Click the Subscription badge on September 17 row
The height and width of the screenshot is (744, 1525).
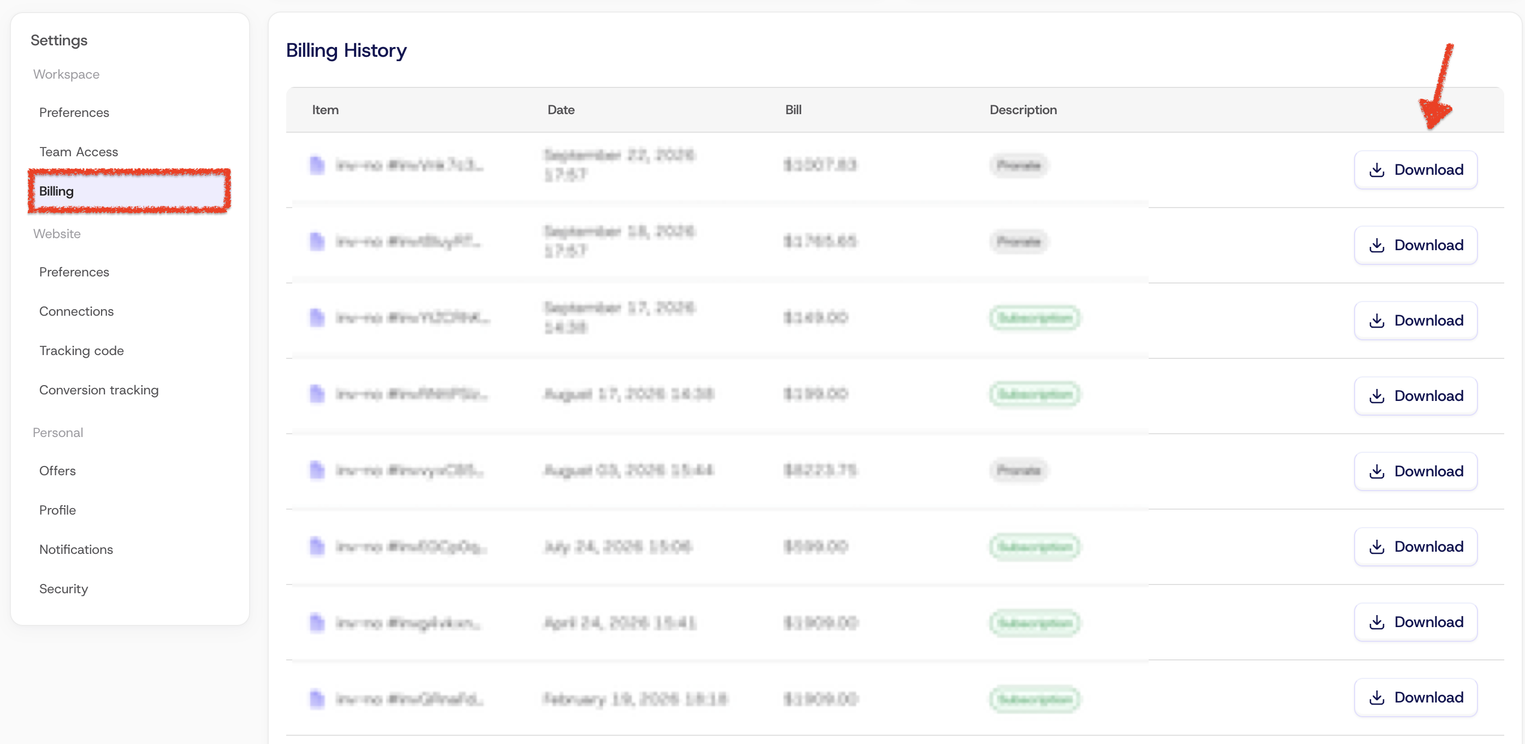tap(1034, 318)
